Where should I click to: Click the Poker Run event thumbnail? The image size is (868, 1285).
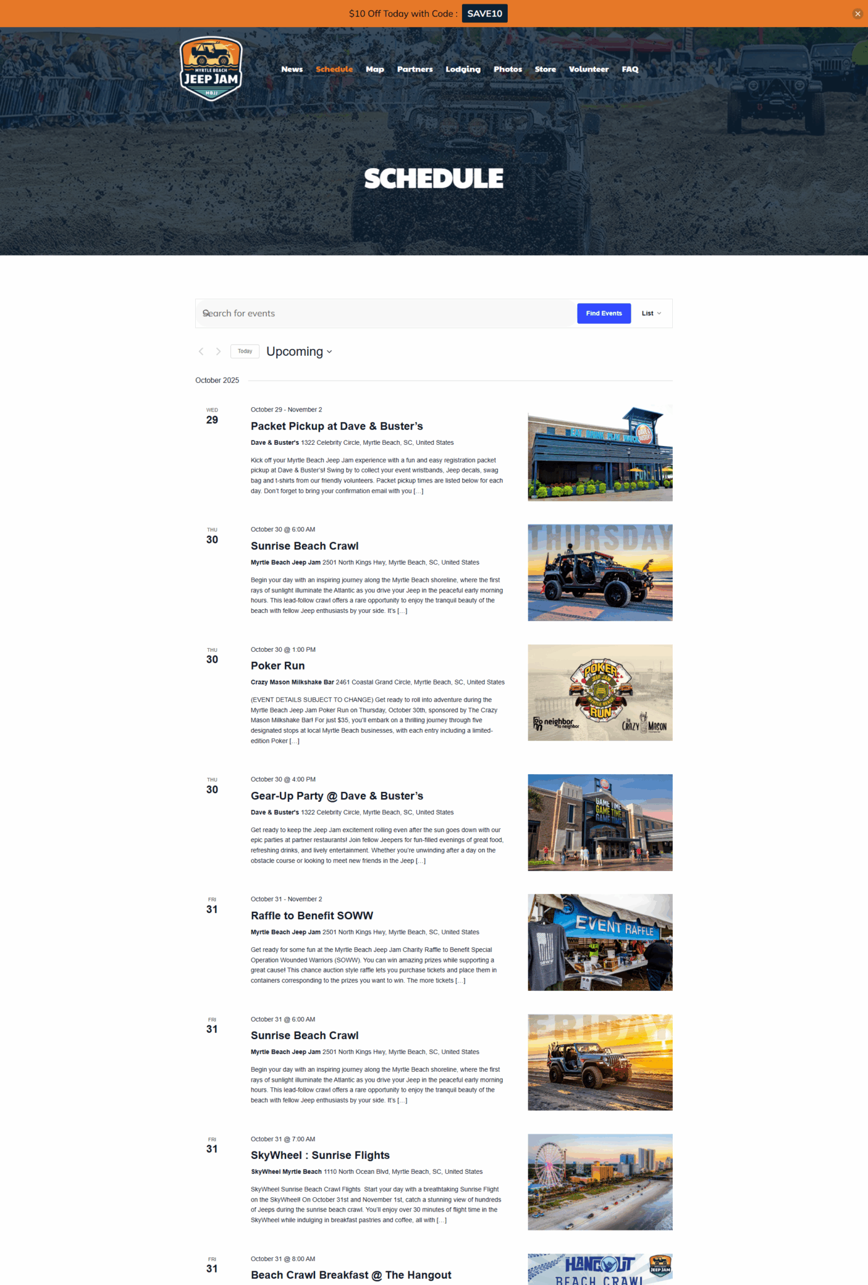(599, 693)
